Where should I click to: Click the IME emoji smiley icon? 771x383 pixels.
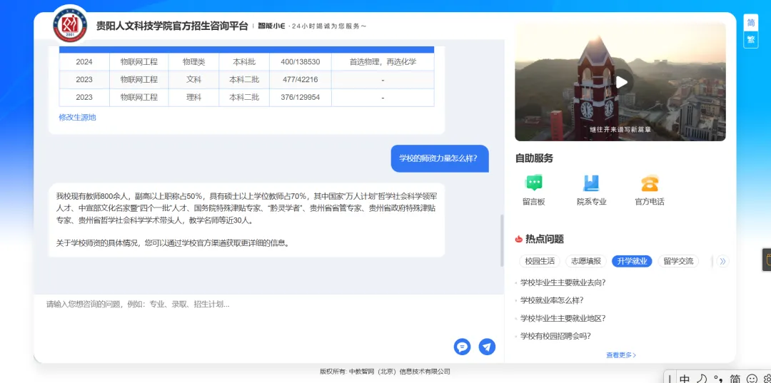click(x=751, y=379)
